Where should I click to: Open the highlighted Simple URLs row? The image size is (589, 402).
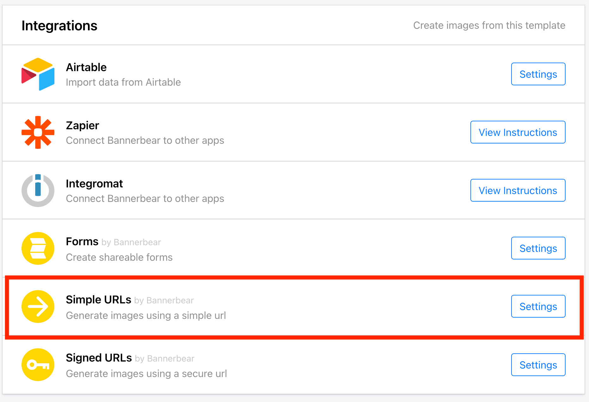tap(221, 306)
